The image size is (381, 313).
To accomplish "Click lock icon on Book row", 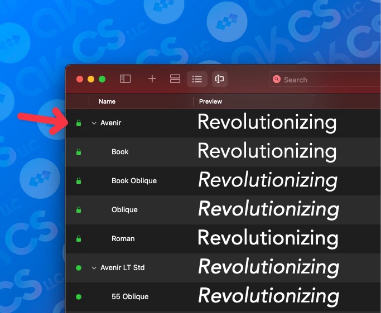I will pos(79,151).
